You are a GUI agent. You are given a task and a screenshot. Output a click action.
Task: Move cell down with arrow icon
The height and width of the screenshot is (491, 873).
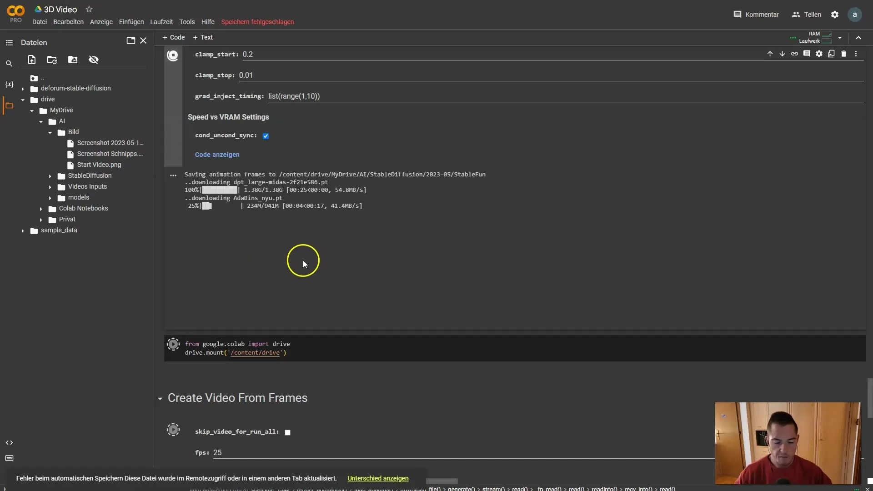click(782, 54)
